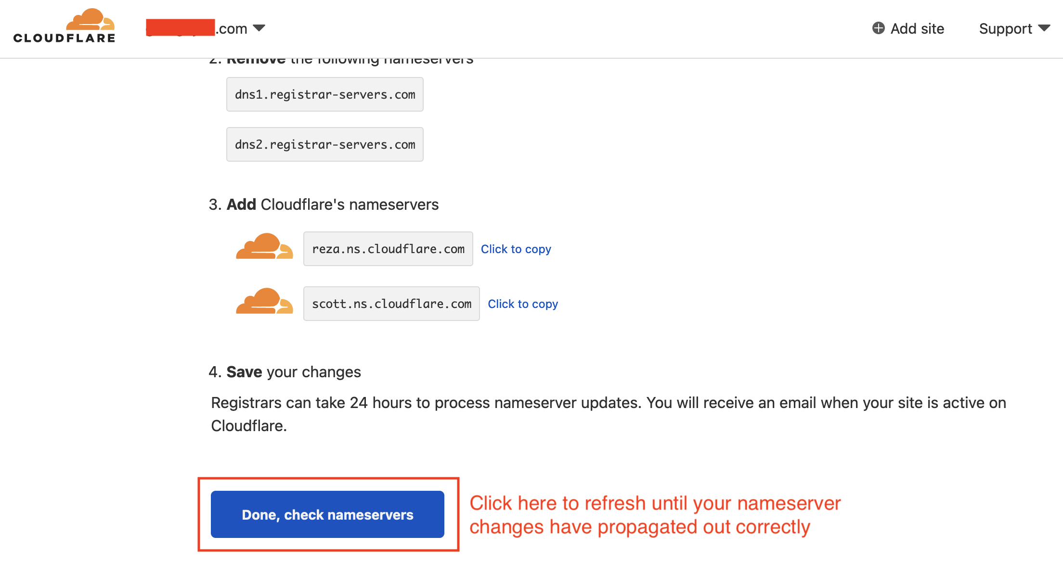
Task: Select the scott.ns.cloudflare.com nameserver field
Action: pyautogui.click(x=391, y=304)
